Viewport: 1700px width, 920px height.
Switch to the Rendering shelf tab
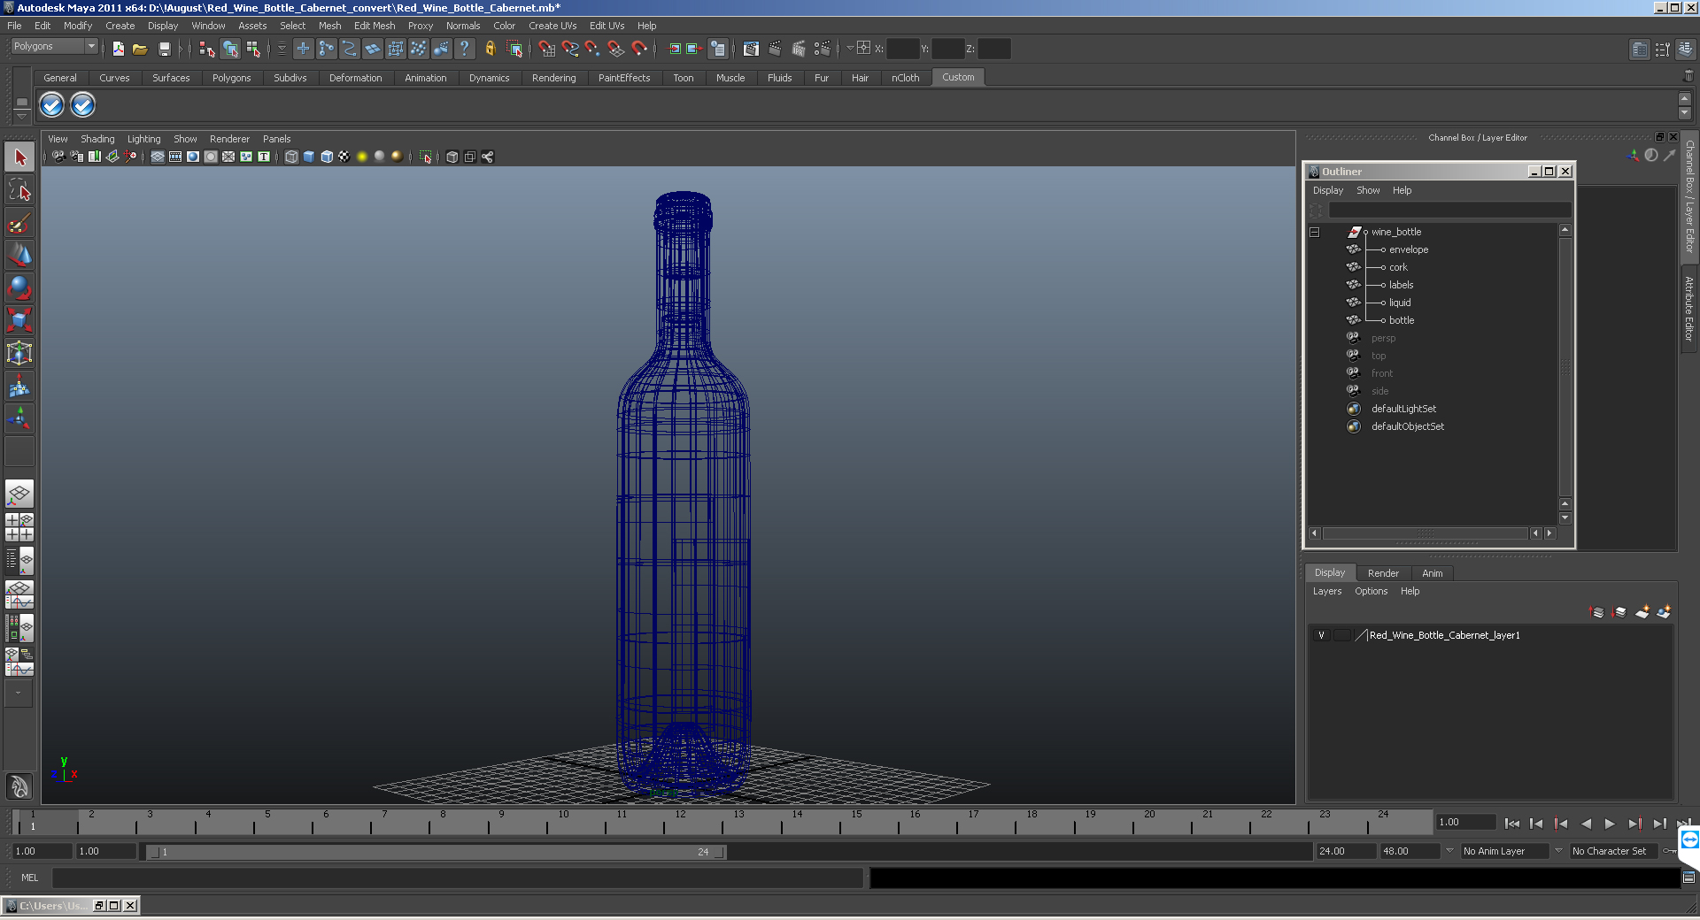point(553,78)
